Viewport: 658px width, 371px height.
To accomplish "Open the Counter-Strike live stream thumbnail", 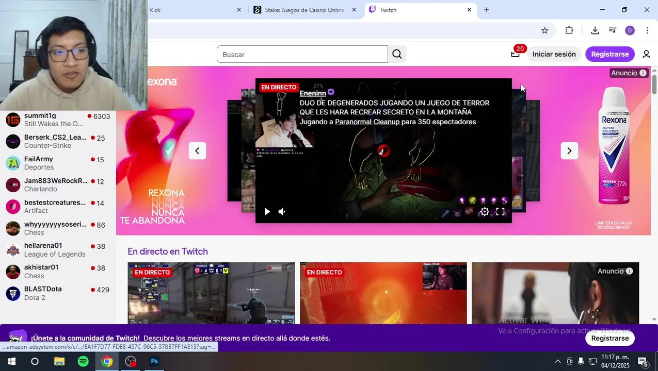I will [x=211, y=293].
